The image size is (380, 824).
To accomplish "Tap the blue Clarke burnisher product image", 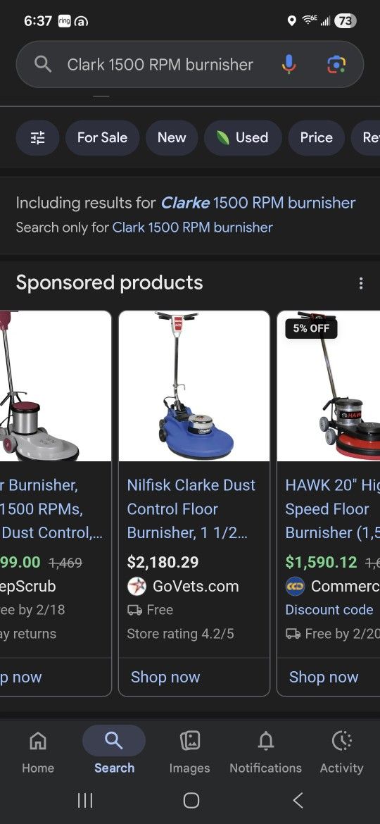I will click(194, 386).
